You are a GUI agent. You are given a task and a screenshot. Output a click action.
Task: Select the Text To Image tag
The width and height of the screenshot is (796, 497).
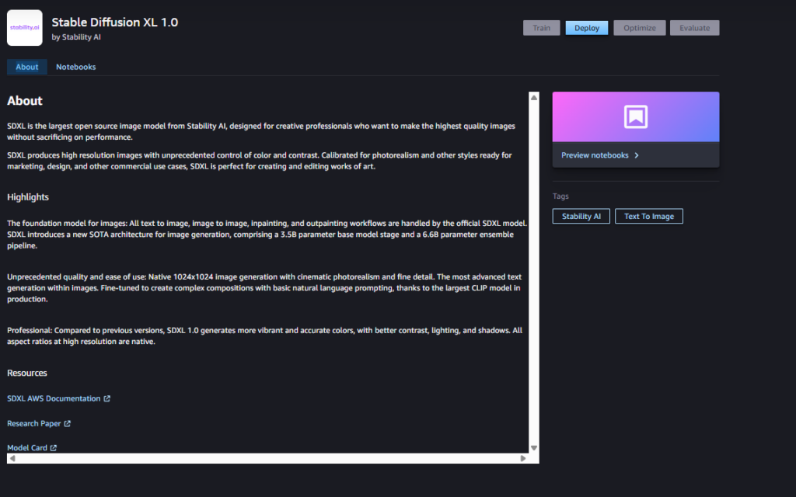point(649,216)
